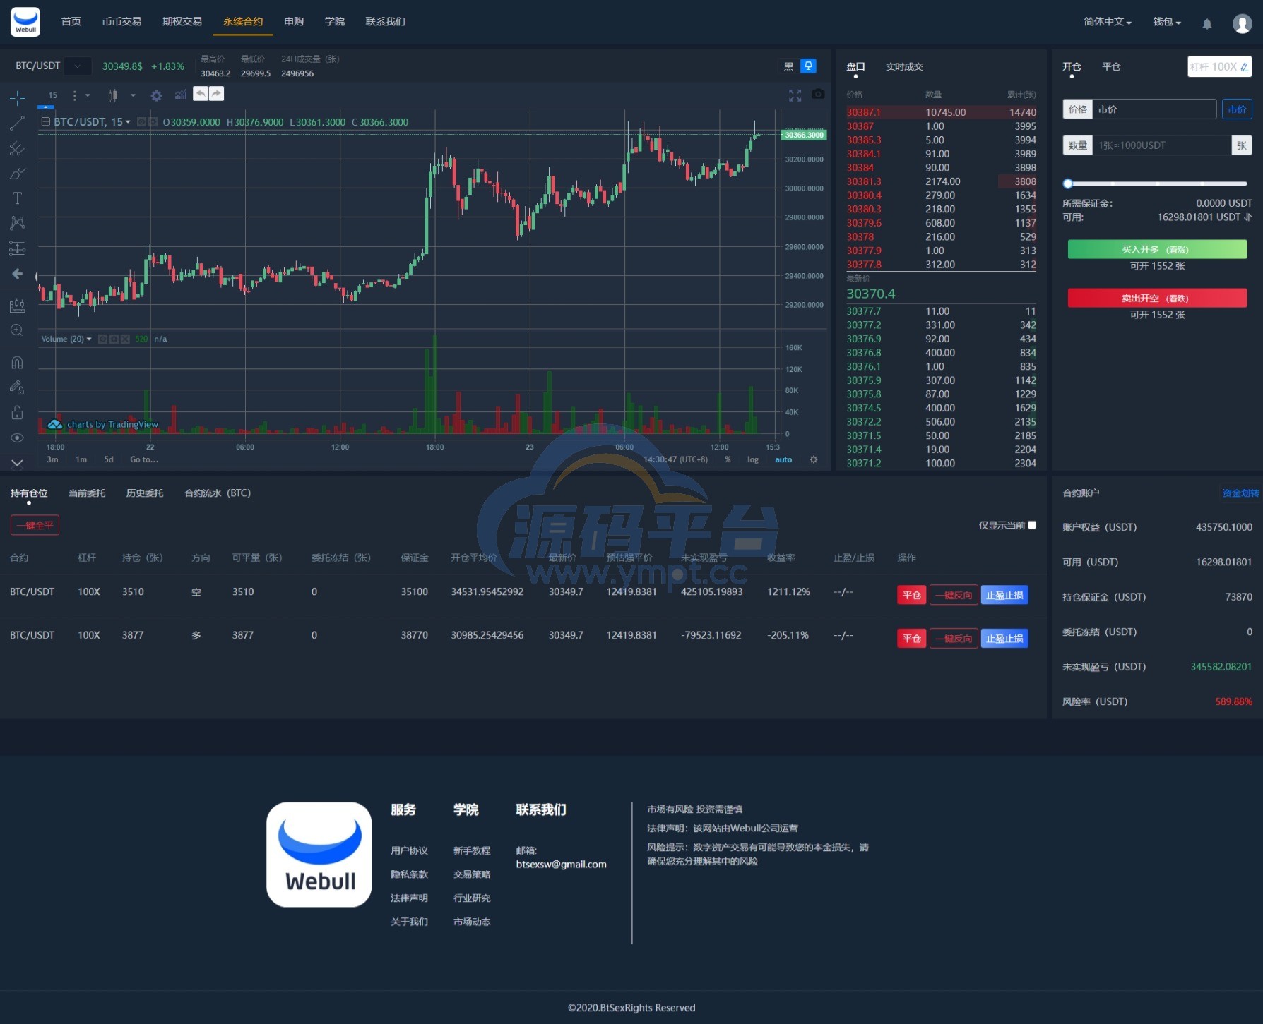The height and width of the screenshot is (1024, 1263).
Task: Open the user profile avatar
Action: [x=1243, y=24]
